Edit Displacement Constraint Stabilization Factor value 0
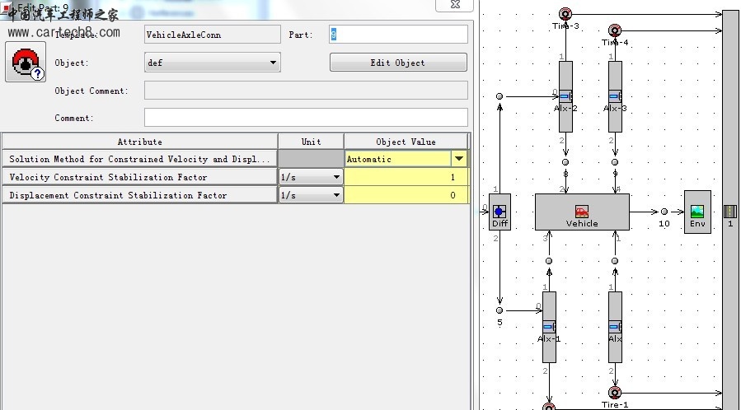 tap(406, 195)
